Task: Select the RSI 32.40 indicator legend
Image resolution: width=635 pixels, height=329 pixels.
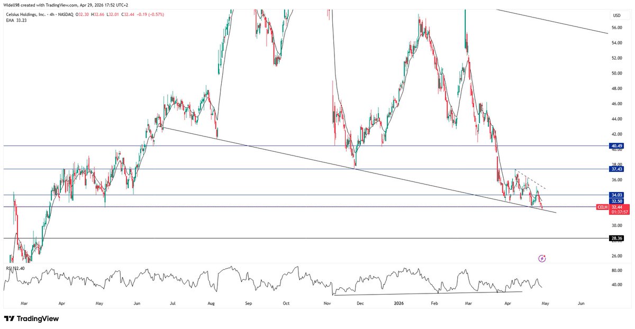Action: [x=15, y=269]
